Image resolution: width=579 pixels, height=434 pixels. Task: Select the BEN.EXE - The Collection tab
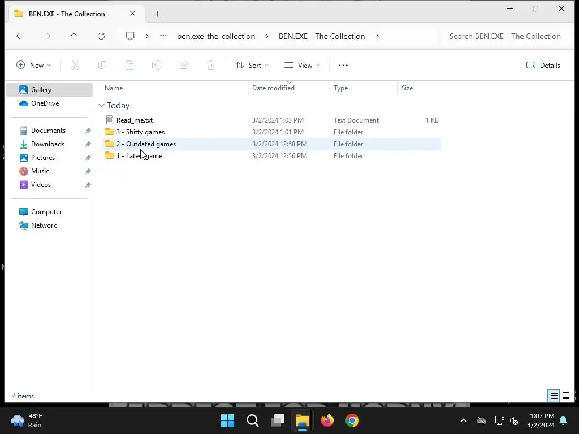coord(76,14)
